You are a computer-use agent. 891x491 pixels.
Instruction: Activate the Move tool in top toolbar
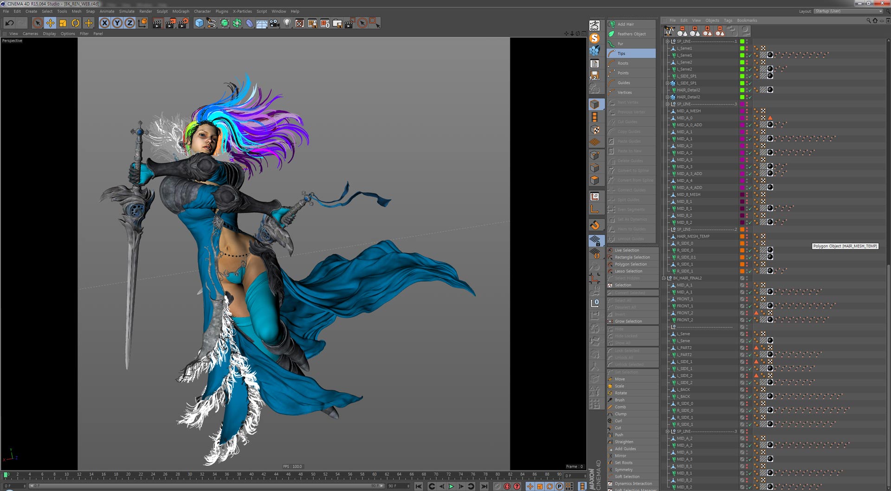tap(50, 23)
